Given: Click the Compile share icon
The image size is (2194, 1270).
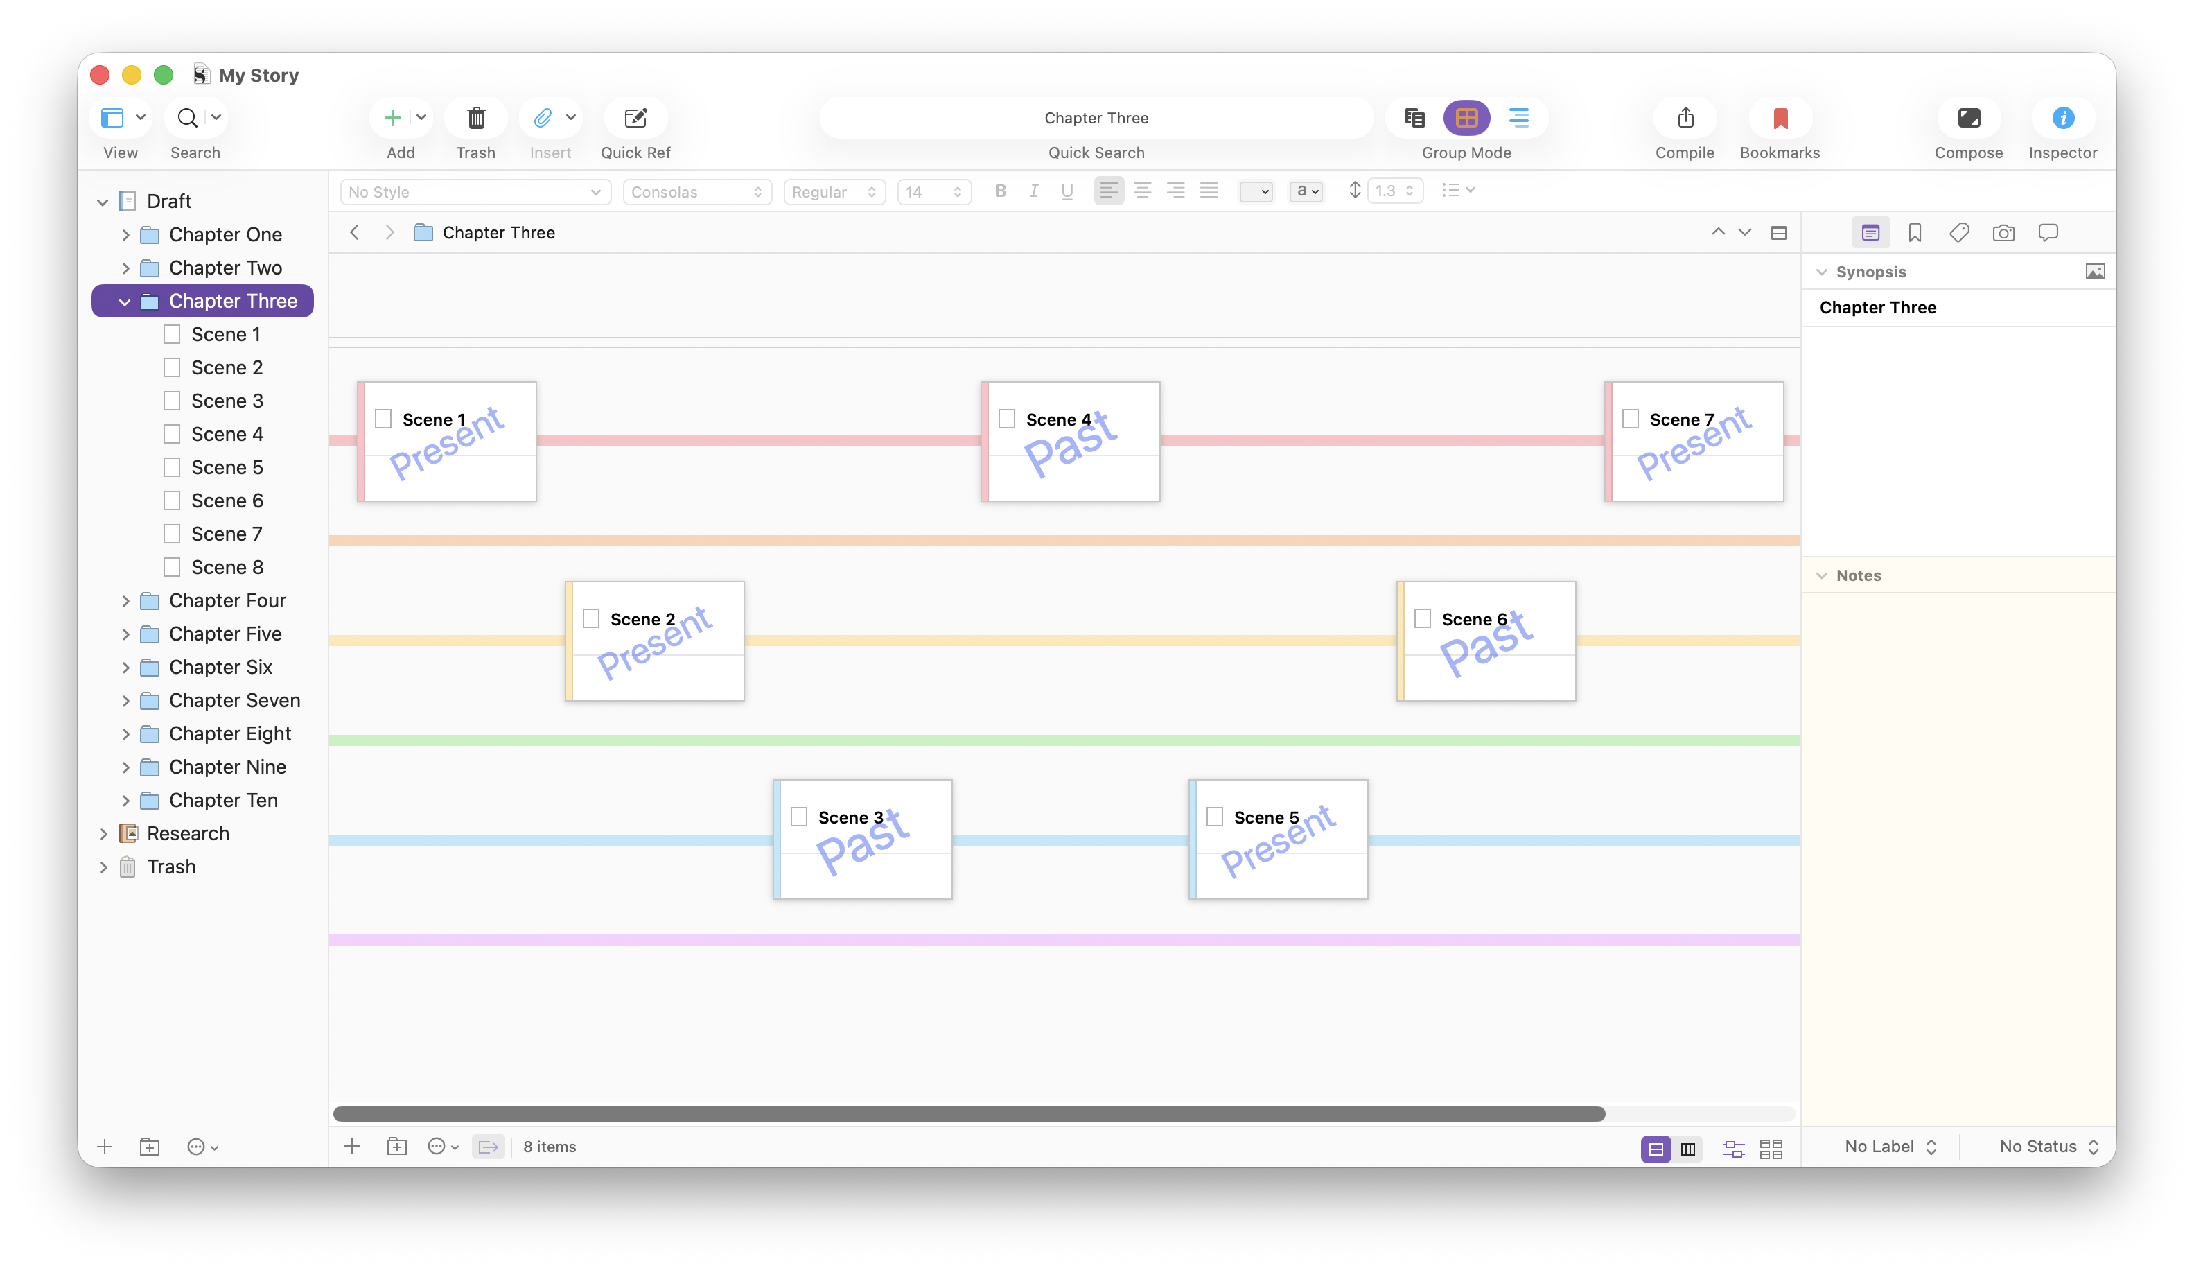Looking at the screenshot, I should 1685,118.
